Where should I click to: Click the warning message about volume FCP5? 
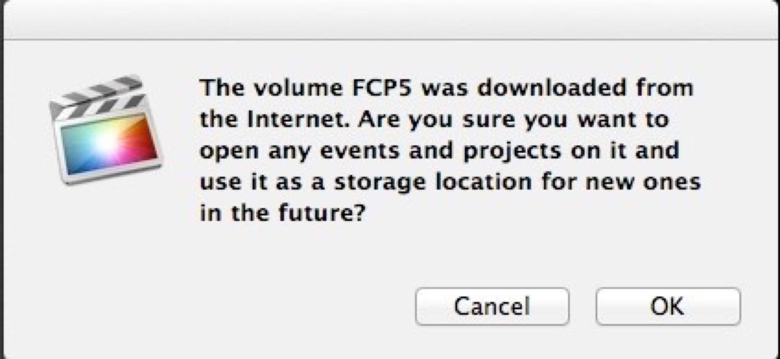pyautogui.click(x=450, y=150)
